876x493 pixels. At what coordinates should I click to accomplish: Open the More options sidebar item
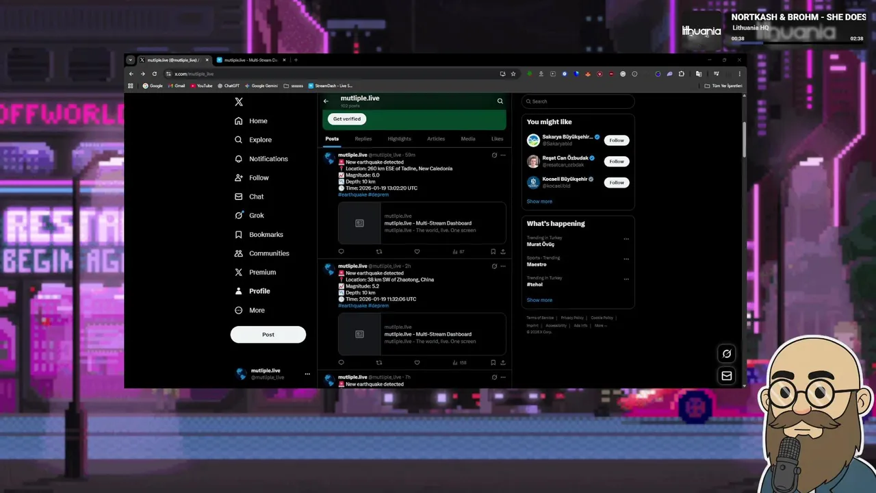click(249, 310)
